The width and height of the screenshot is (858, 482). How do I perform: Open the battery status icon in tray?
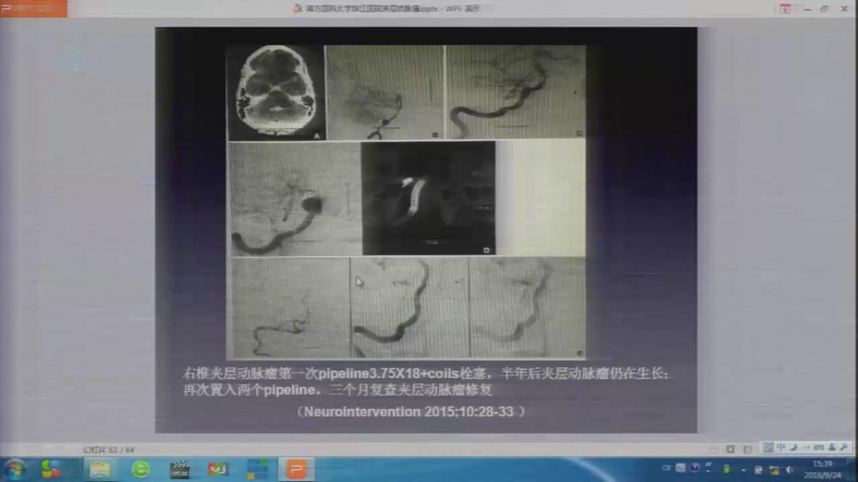(x=726, y=469)
